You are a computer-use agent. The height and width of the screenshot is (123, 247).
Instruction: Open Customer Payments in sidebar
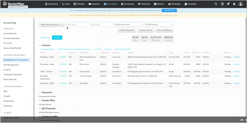tap(13, 74)
